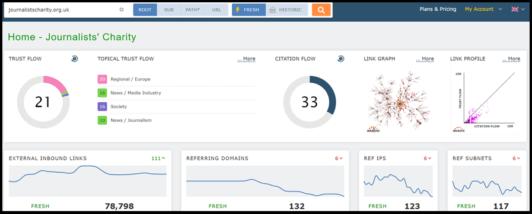The image size is (532, 214).
Task: Open Plans & Pricing page
Action: [438, 9]
